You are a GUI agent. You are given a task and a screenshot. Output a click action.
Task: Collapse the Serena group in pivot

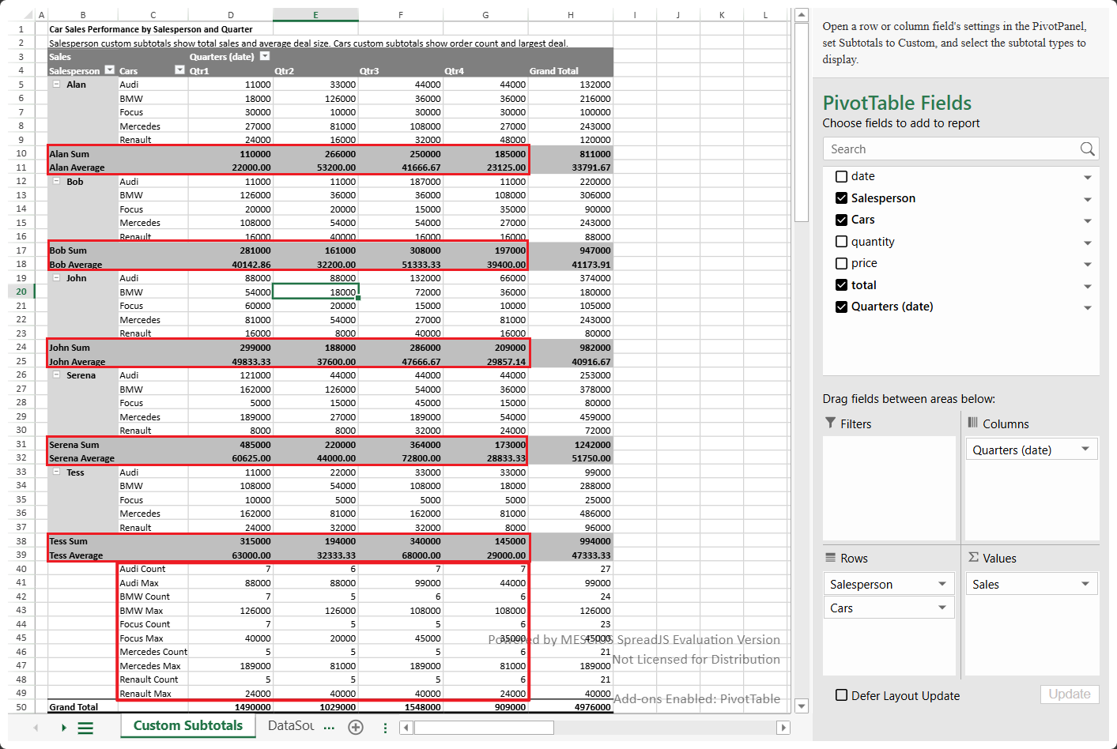[56, 375]
